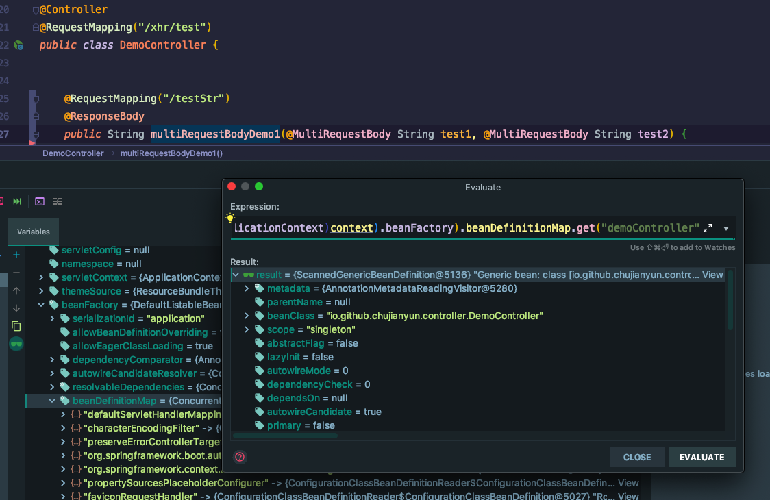Click the intention lightbulb in Evaluate dialog

(x=230, y=218)
